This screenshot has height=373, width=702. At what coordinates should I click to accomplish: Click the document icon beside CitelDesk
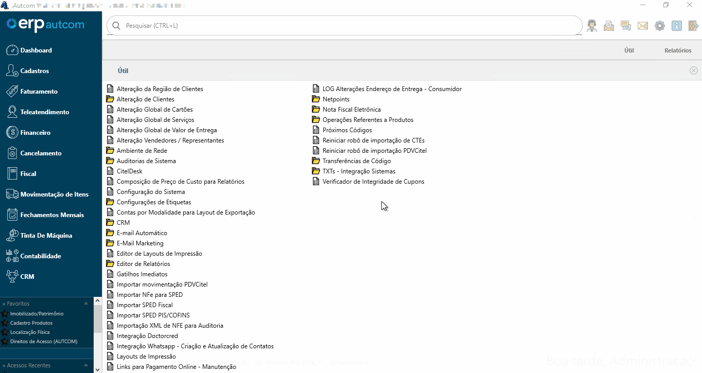pyautogui.click(x=110, y=171)
